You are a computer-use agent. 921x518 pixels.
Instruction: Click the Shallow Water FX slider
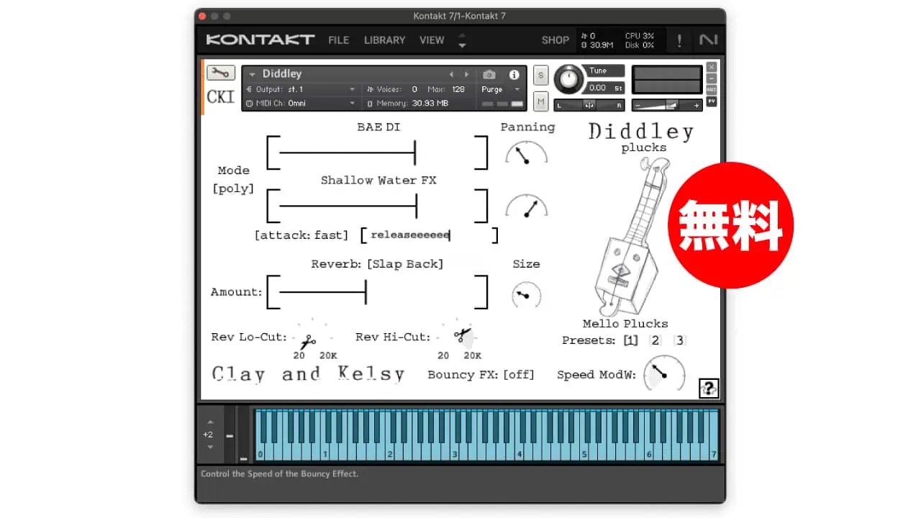[377, 206]
